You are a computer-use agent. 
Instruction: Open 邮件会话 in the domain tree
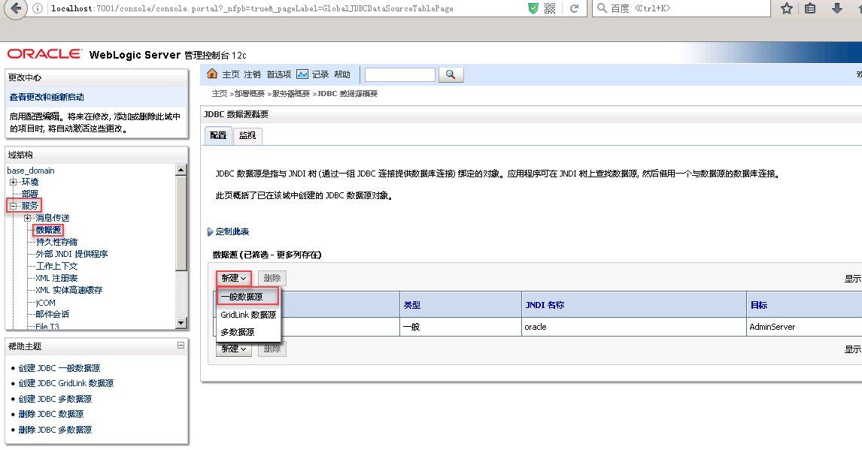(x=52, y=315)
